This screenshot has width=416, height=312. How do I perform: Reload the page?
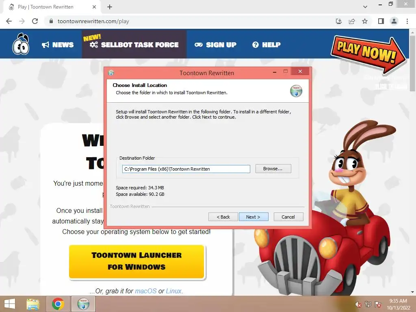click(x=35, y=21)
